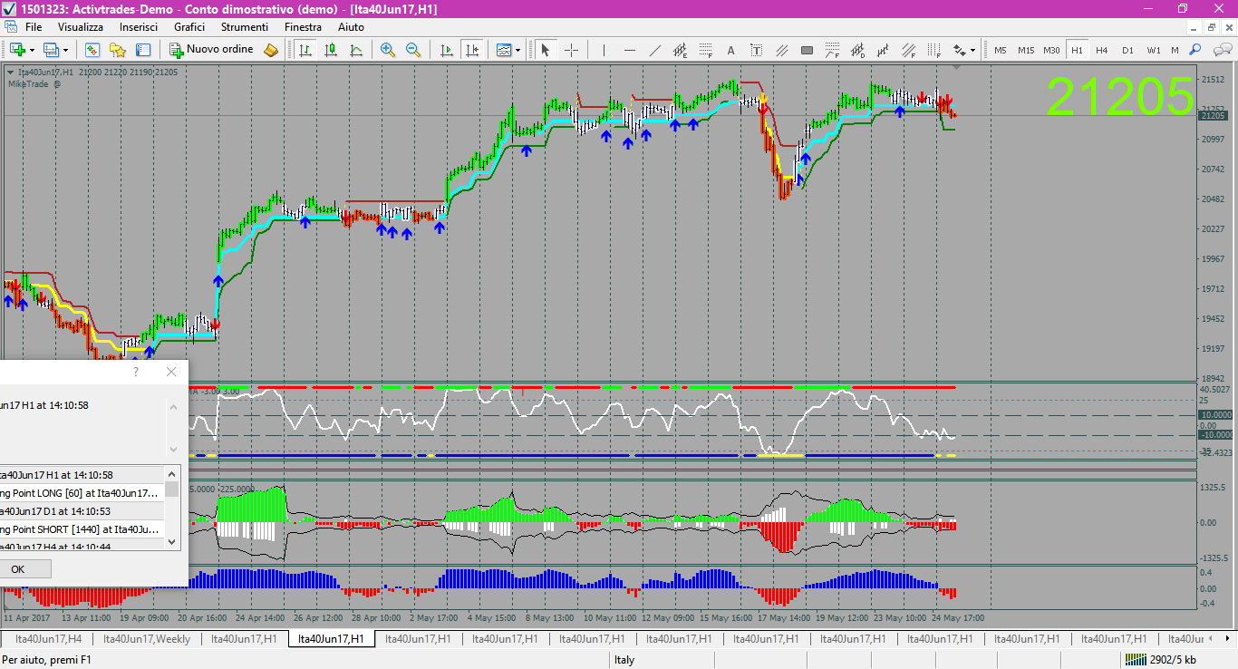This screenshot has width=1238, height=669.
Task: Open the Inserisci menu
Action: click(139, 27)
